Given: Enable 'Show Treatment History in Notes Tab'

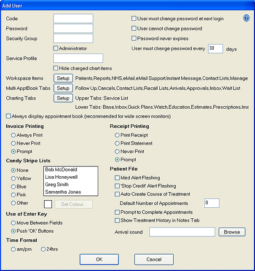Looking at the screenshot, I should point(117,220).
